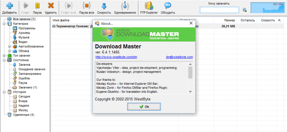
Task: Click credits scrollbar up arrow
Action: 190,64
